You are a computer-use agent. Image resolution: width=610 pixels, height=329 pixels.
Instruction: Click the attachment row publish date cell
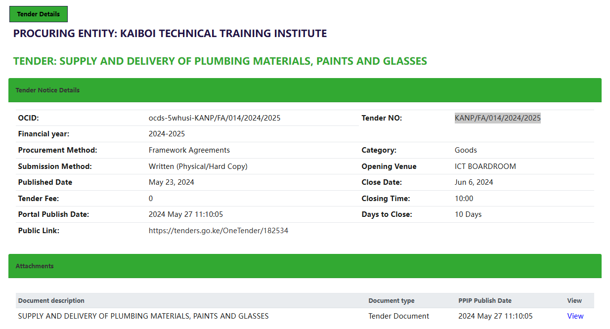click(495, 316)
